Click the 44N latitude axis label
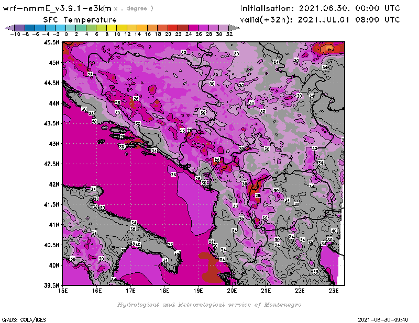 (54, 103)
